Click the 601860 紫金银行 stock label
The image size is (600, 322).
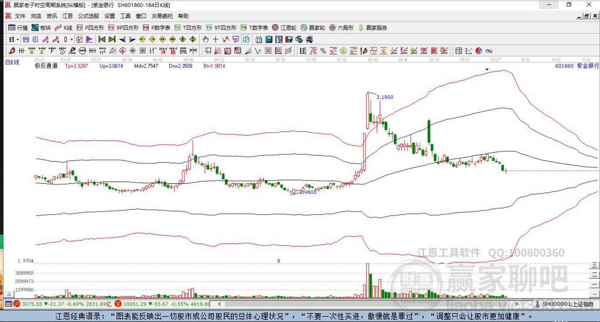coord(577,66)
